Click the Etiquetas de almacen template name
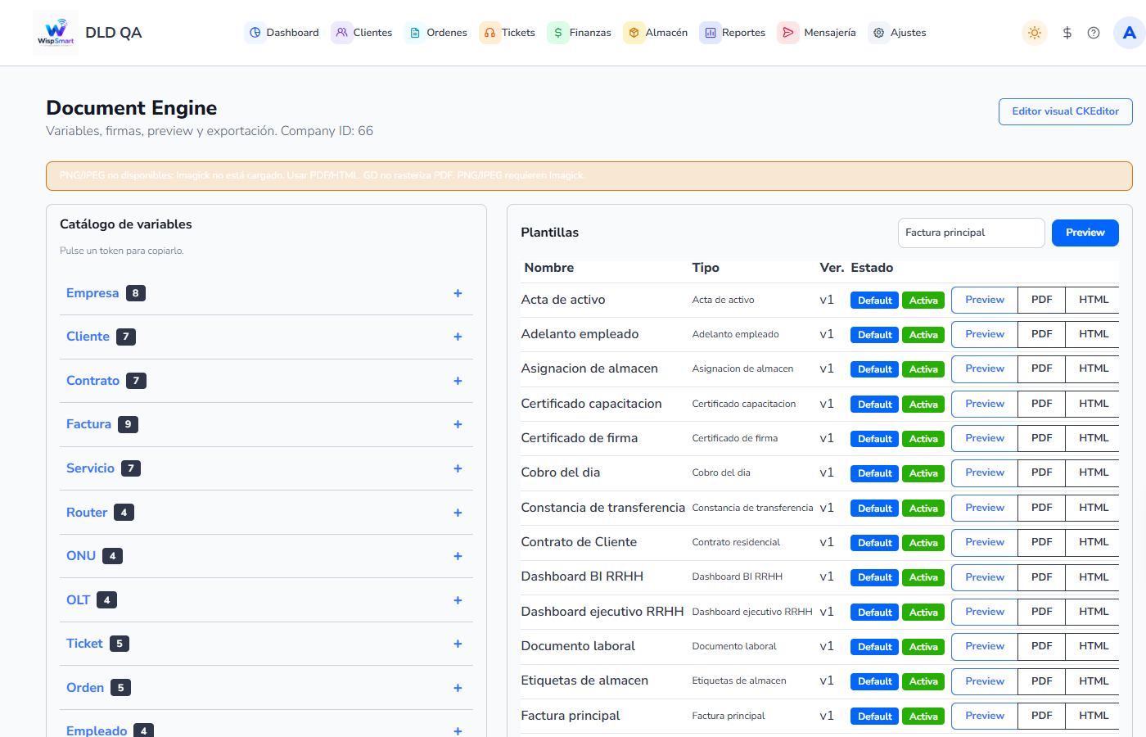1146x737 pixels. click(584, 680)
